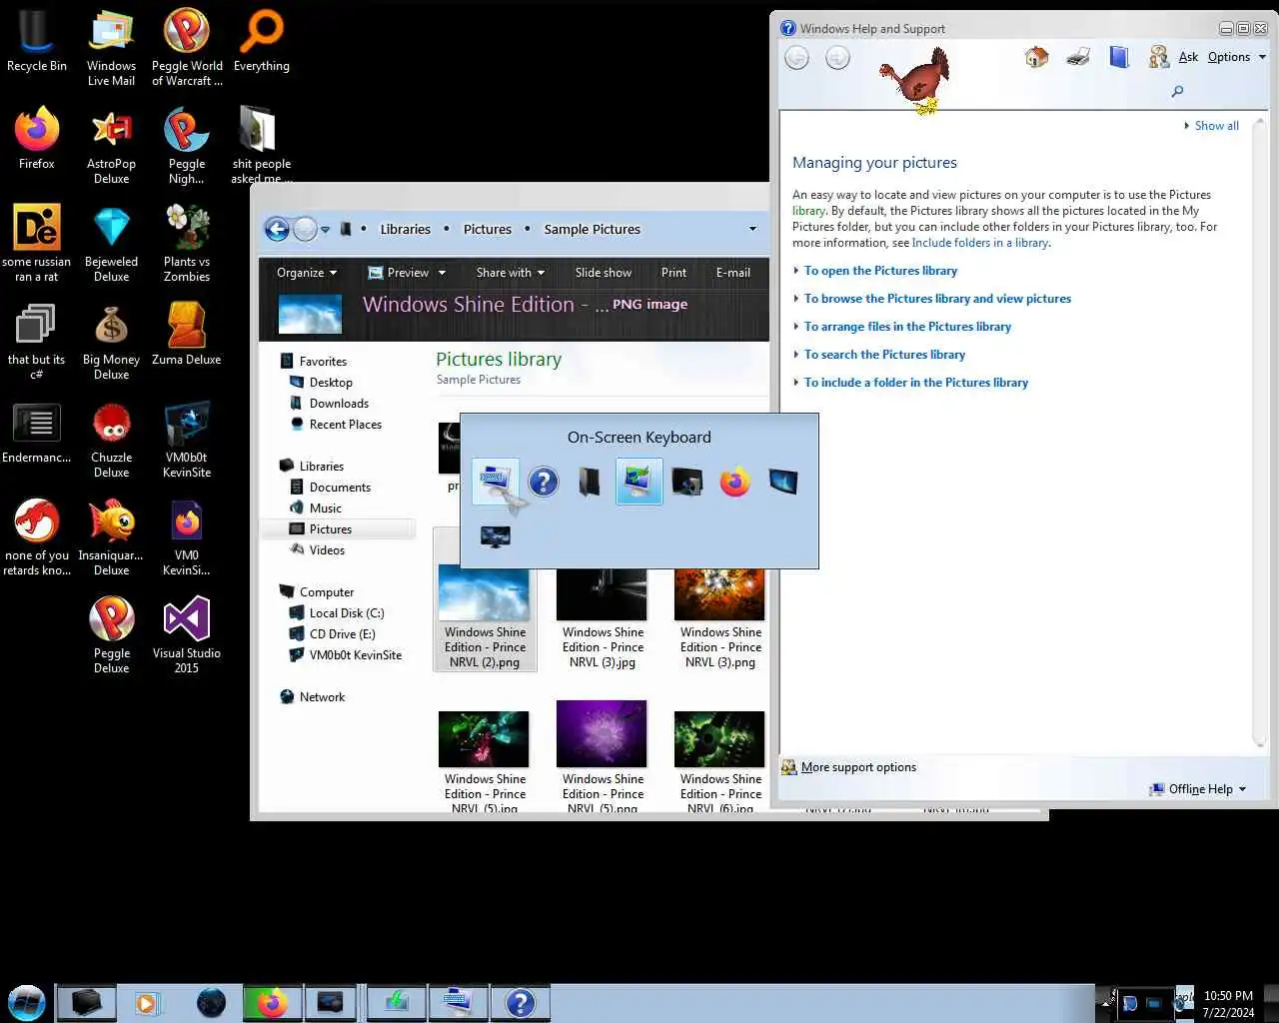Click the printer icon in Help and Support

(1078, 57)
